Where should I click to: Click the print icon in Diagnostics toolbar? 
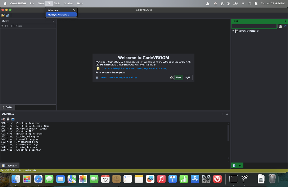click(x=8, y=119)
